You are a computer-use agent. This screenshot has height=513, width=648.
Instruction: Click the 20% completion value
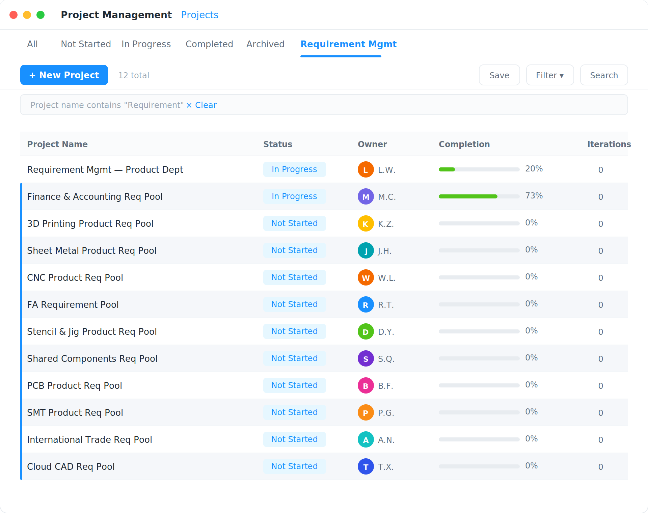point(534,169)
